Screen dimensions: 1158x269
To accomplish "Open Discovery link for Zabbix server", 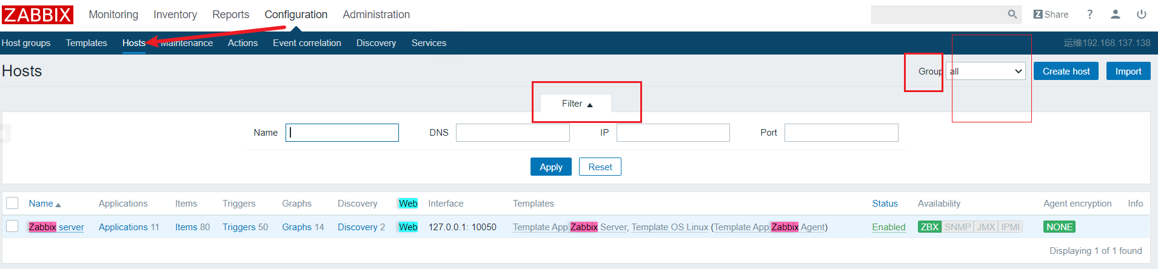I will 357,227.
